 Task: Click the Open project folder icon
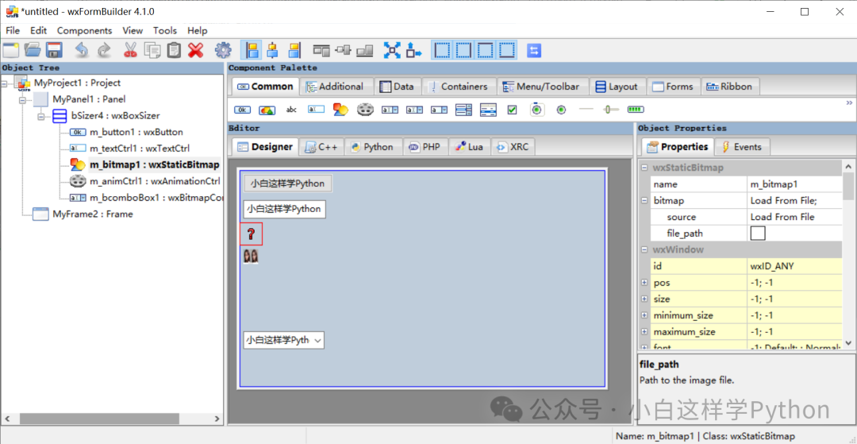point(33,50)
